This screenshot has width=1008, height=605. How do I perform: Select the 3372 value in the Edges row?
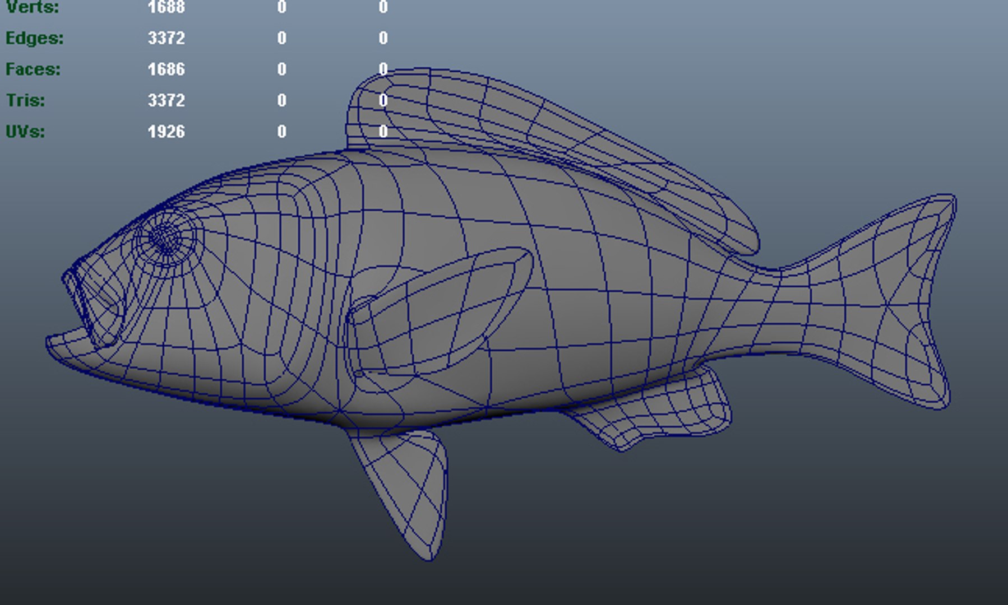[x=167, y=38]
